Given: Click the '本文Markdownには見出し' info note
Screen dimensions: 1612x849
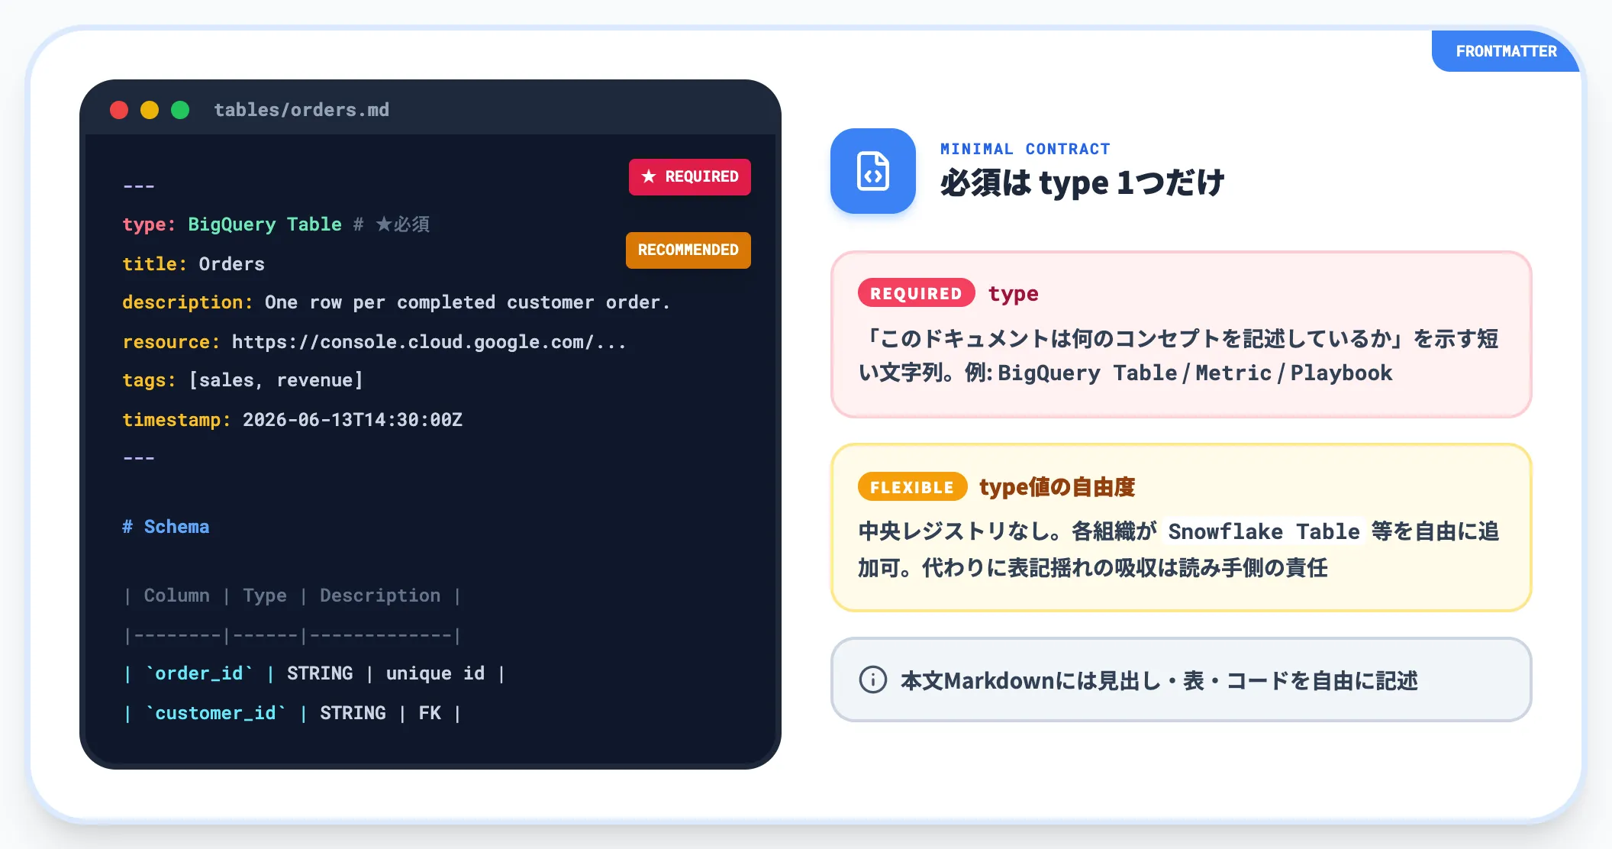Looking at the screenshot, I should [x=1181, y=680].
